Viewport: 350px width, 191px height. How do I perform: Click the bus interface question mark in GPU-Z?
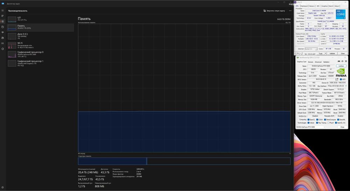(346, 86)
